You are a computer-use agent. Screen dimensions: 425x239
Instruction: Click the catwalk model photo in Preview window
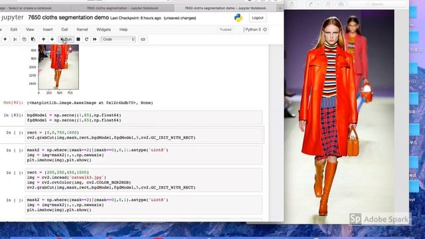(339, 117)
